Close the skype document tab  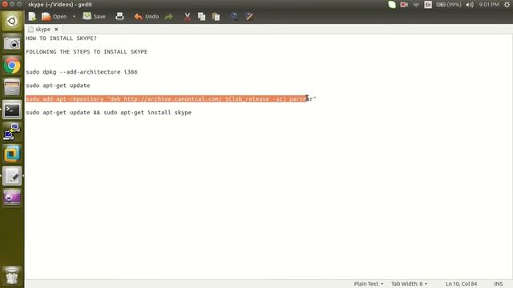(x=56, y=29)
